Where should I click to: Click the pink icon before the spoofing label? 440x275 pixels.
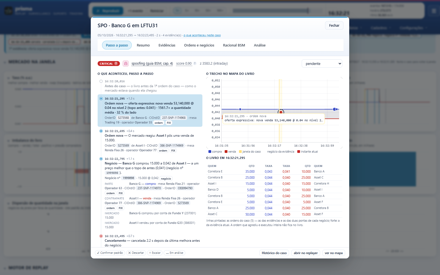(126, 64)
